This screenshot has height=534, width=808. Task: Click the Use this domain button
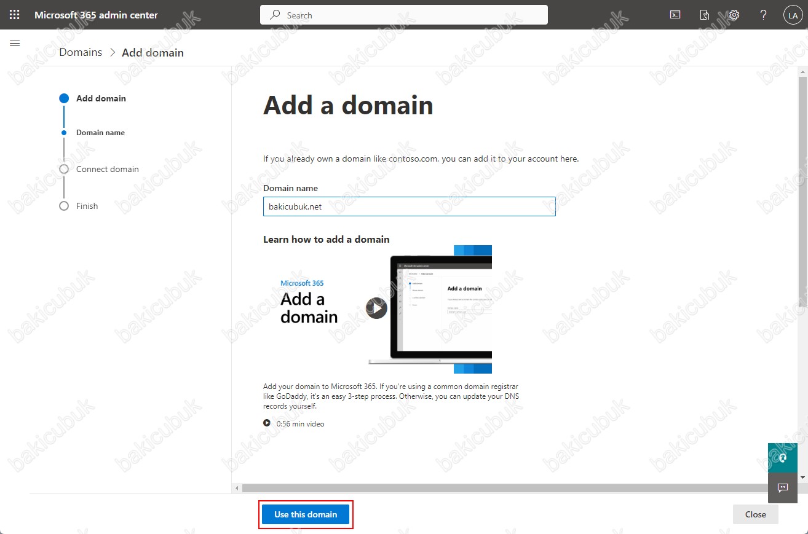[306, 514]
